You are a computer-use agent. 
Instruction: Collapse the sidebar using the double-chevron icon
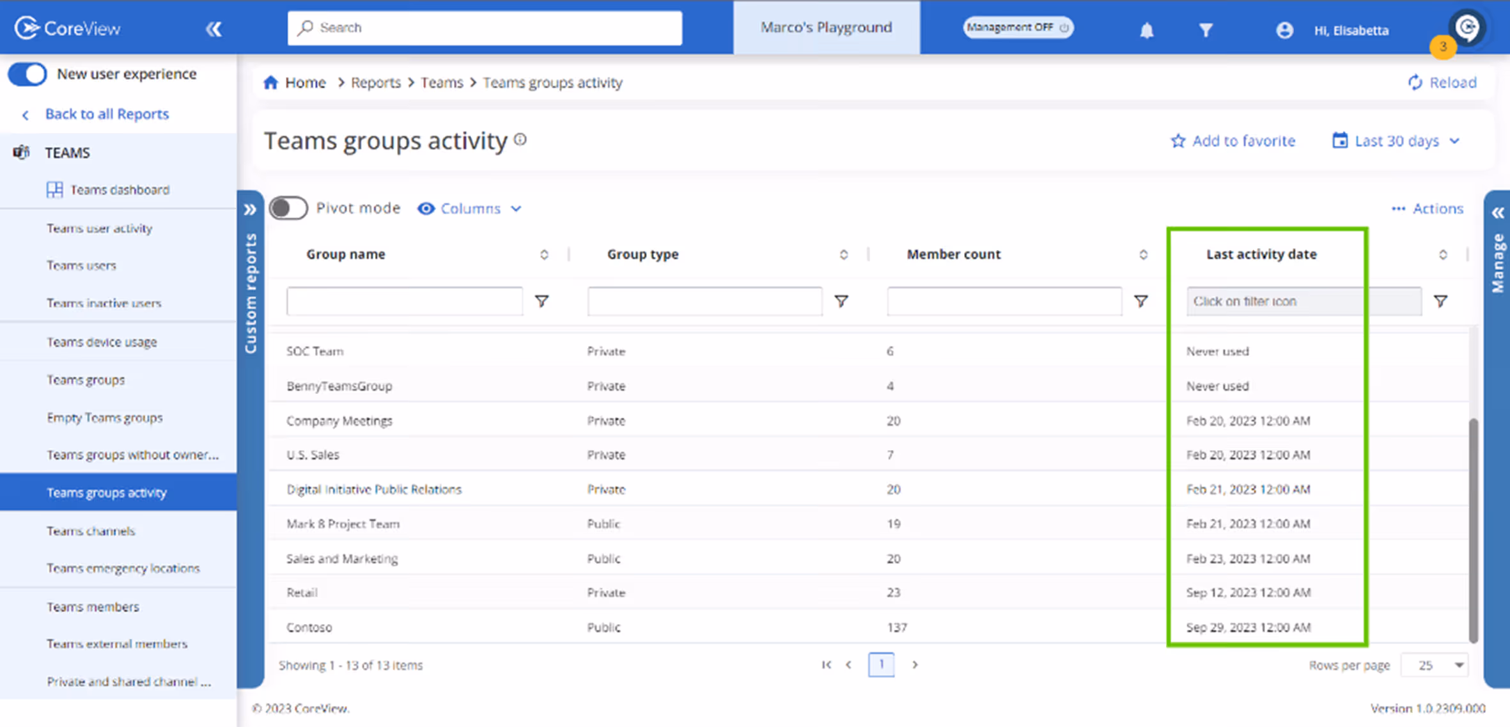click(x=214, y=28)
